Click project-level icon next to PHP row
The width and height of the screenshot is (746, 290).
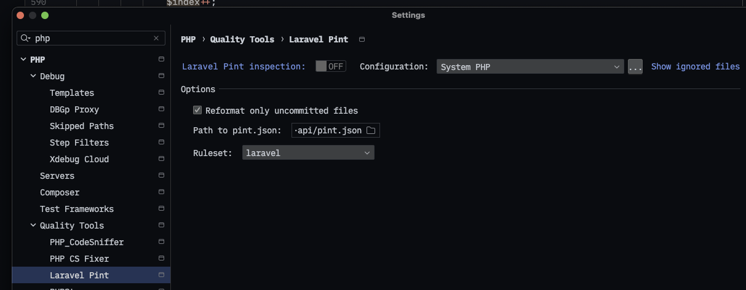161,60
